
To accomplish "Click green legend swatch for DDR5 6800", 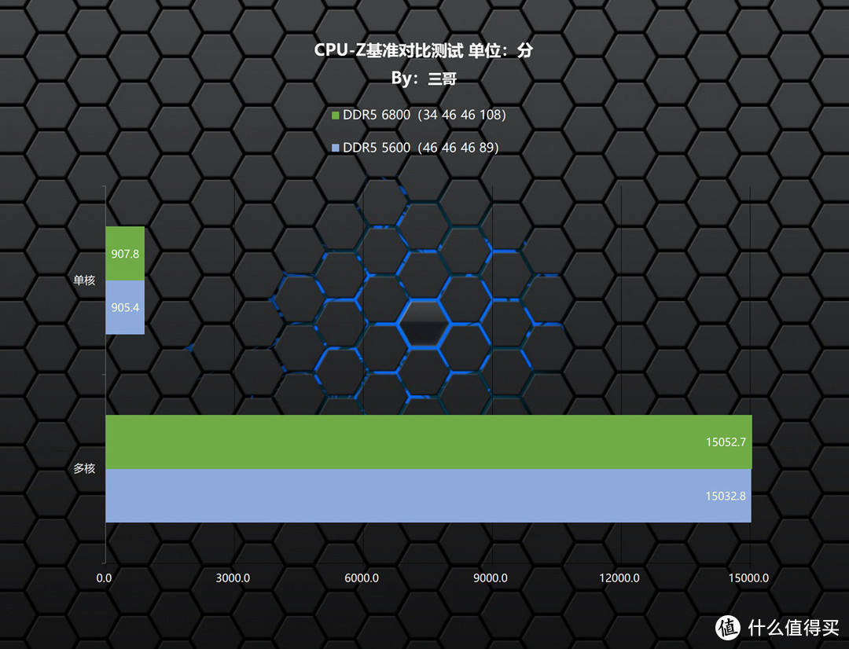I will pyautogui.click(x=335, y=115).
